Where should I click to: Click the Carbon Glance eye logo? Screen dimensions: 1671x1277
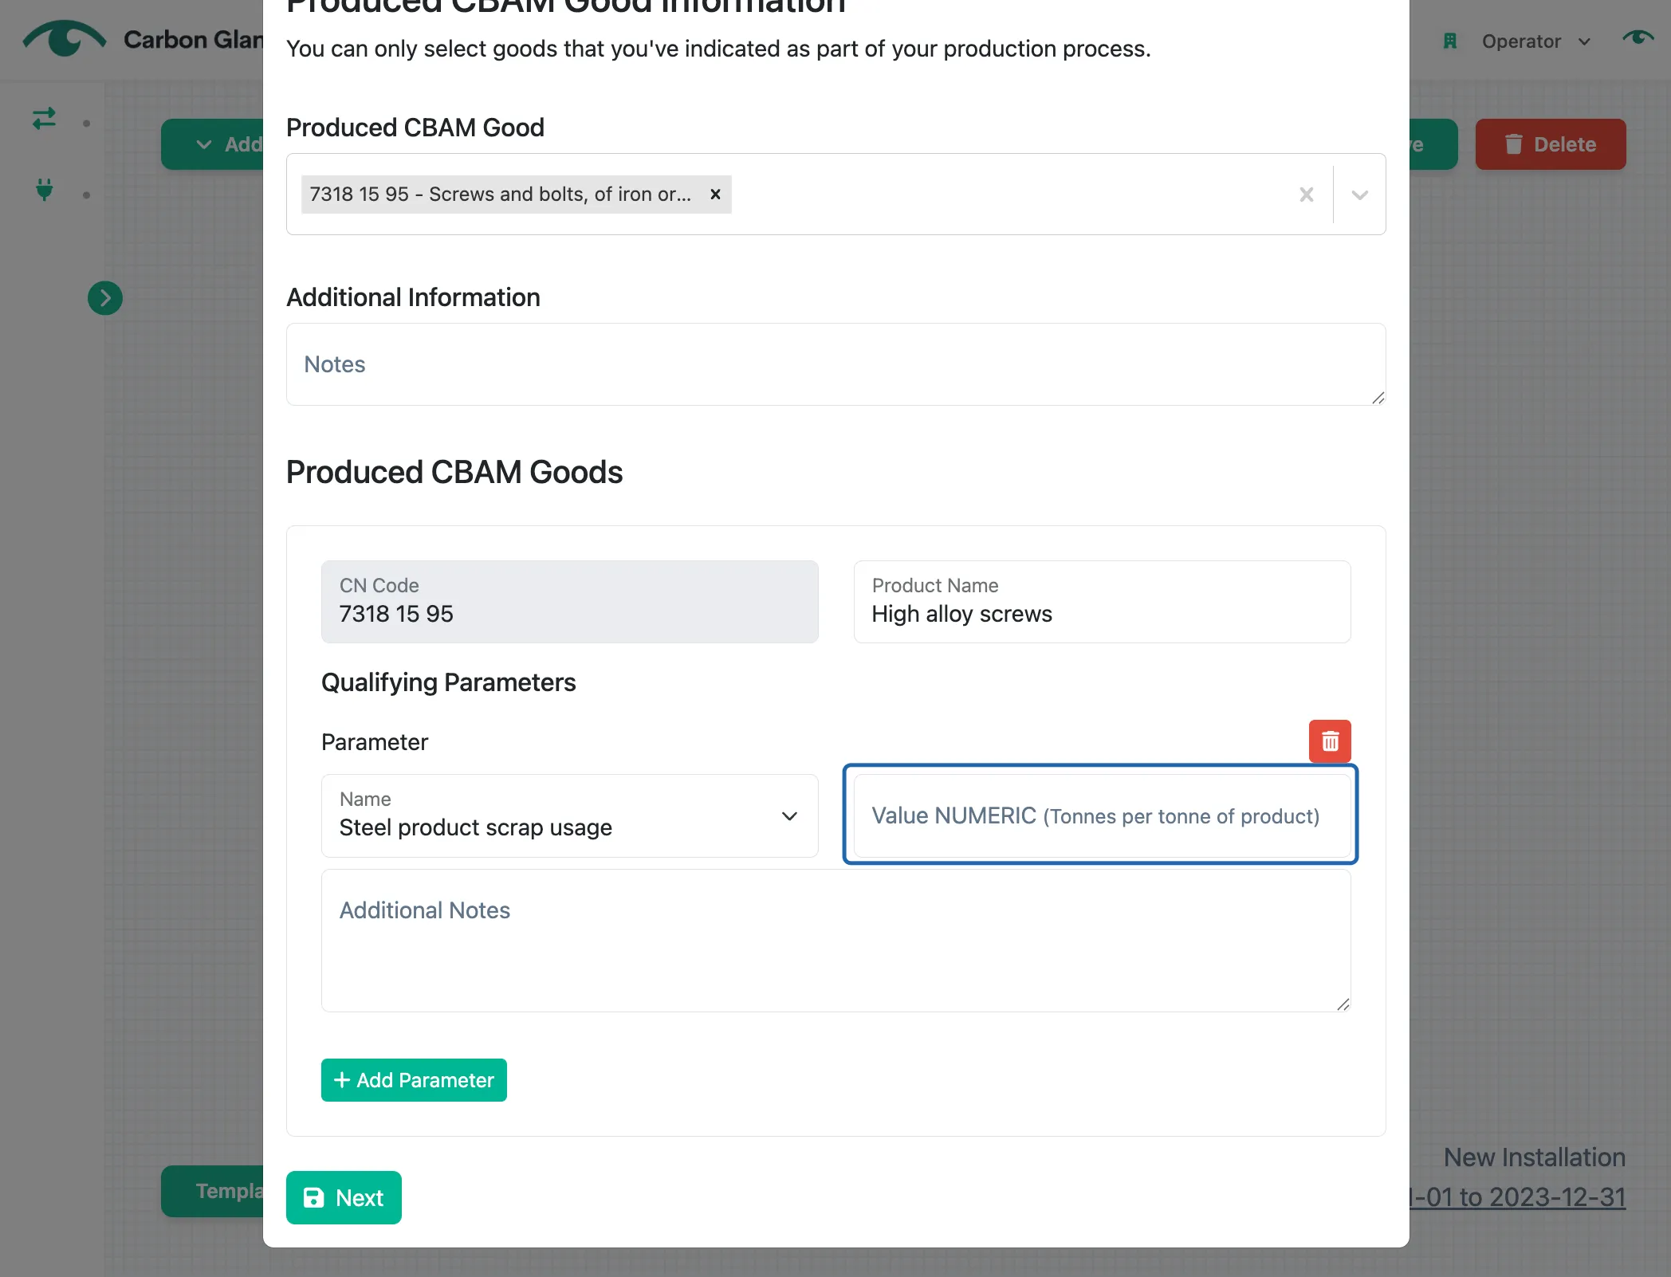pos(64,38)
